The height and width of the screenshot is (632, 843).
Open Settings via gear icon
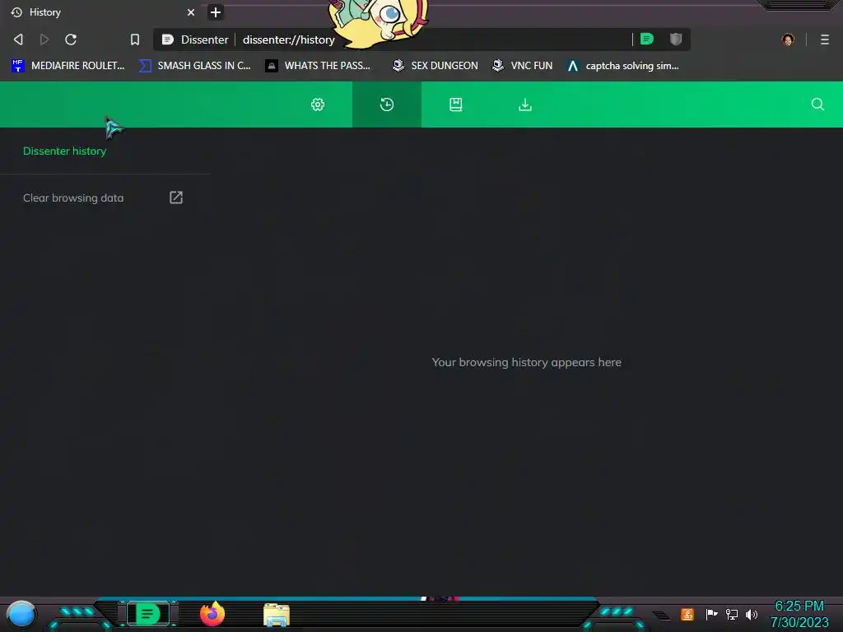click(x=318, y=105)
